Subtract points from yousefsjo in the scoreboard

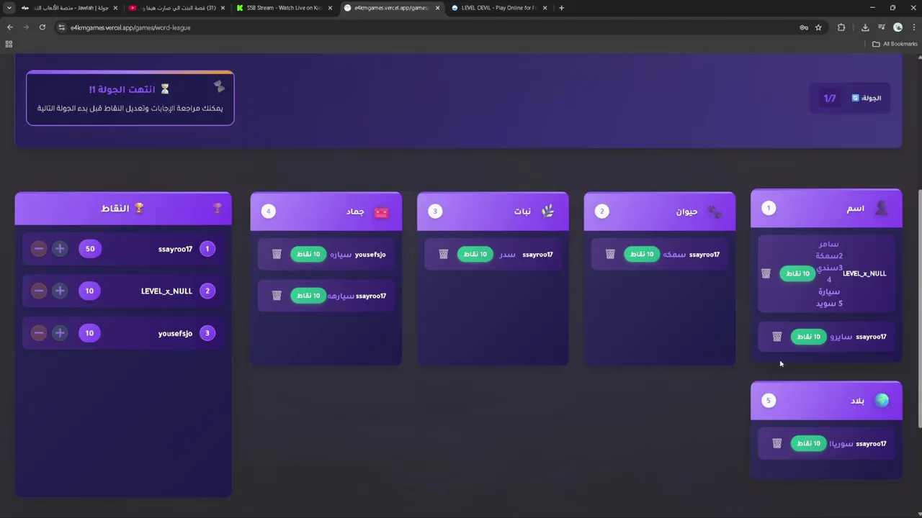pos(39,333)
